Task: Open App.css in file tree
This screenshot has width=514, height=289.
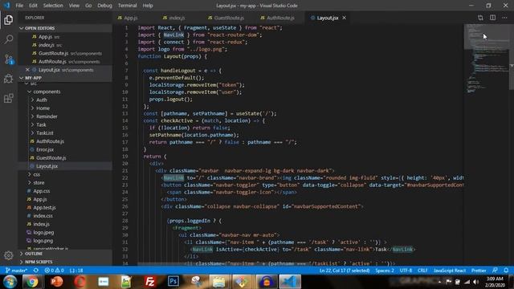Action: pyautogui.click(x=41, y=191)
